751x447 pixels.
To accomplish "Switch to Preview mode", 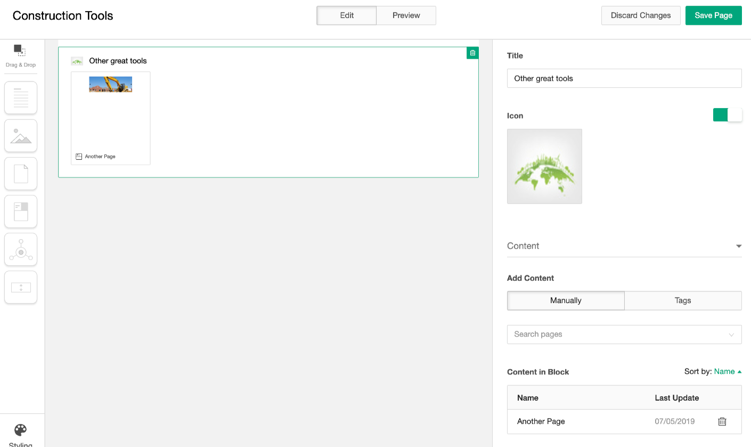I will pos(406,15).
